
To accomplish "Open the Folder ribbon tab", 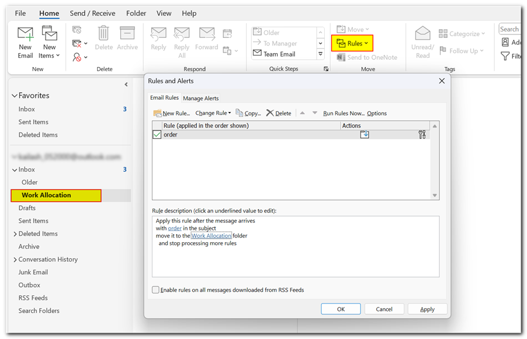I will point(136,13).
